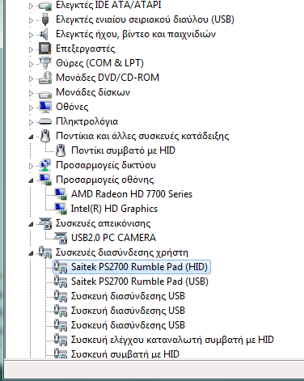Collapse the Συσκευές διασύνδεσης χρήστη category
Image resolution: width=304 pixels, height=381 pixels.
[31, 253]
